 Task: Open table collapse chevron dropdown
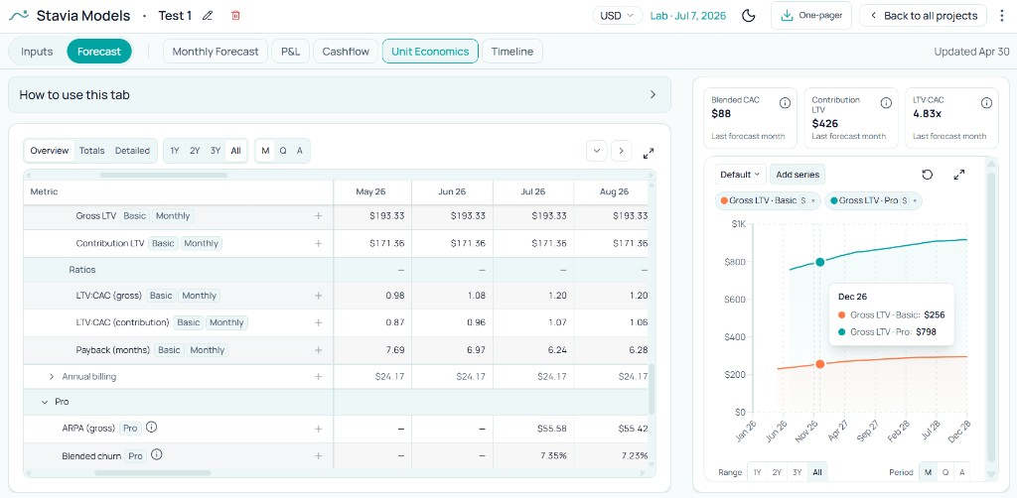[x=597, y=151]
